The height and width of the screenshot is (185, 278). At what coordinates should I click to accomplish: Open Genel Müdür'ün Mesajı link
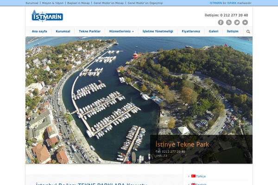coord(108,3)
